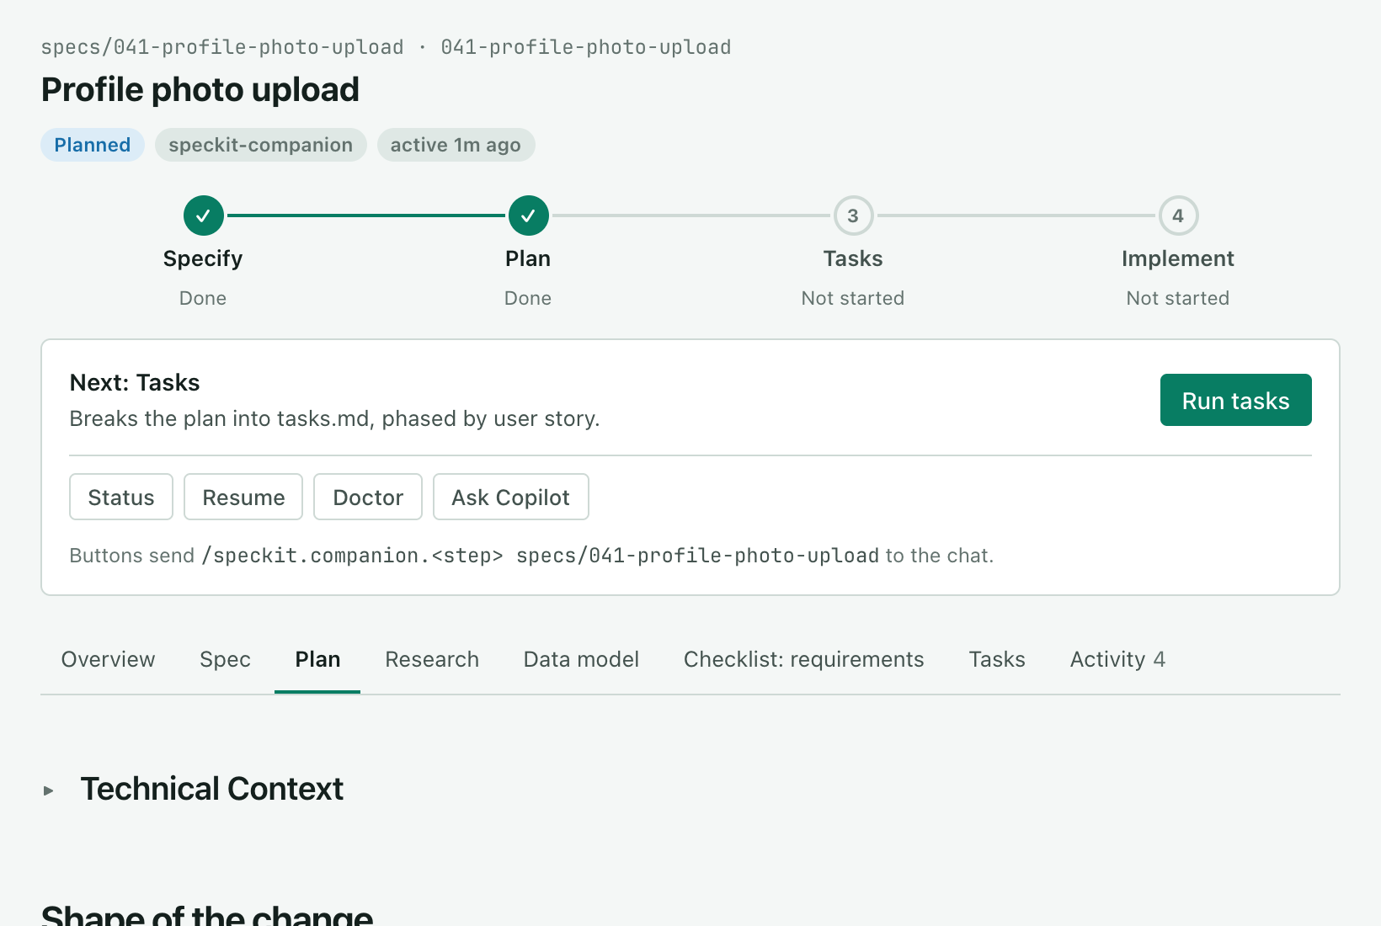1381x926 pixels.
Task: Switch to the Spec tab
Action: (x=225, y=659)
